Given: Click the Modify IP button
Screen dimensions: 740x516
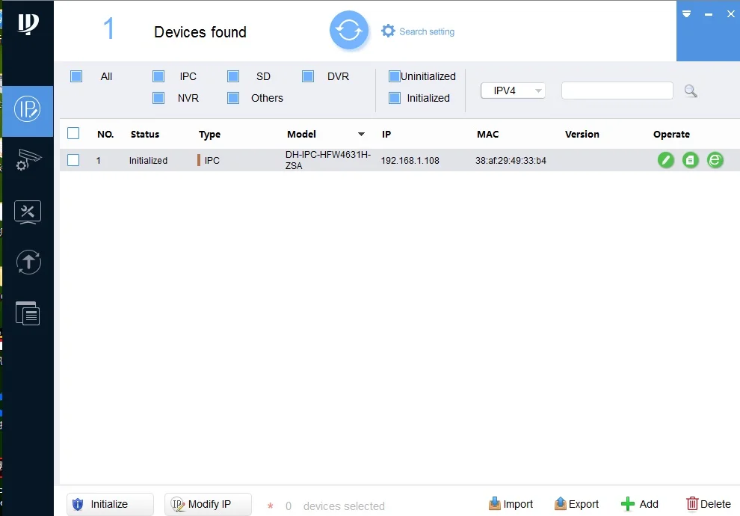Looking at the screenshot, I should [x=208, y=504].
